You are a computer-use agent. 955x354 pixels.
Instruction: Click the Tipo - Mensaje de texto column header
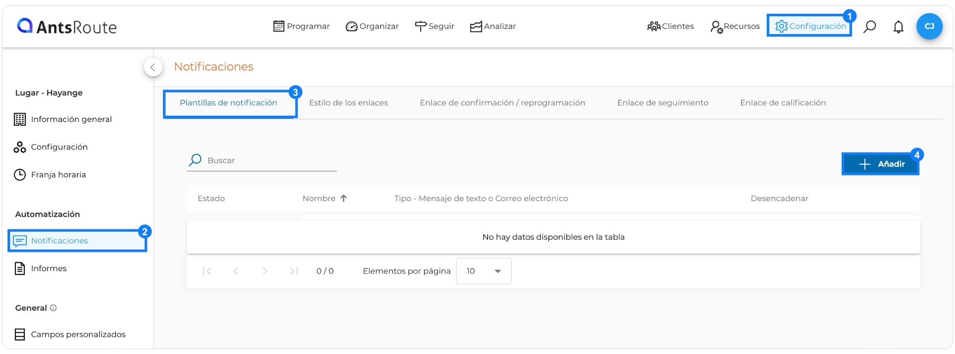tap(481, 198)
